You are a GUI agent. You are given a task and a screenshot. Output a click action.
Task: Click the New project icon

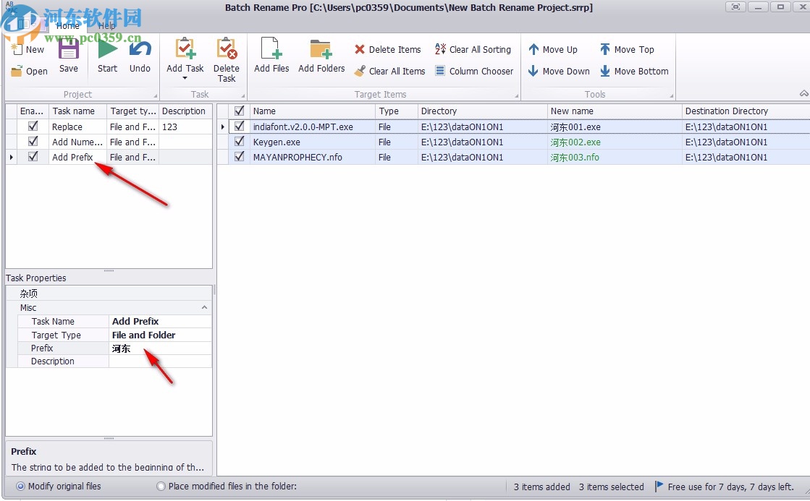[x=17, y=50]
